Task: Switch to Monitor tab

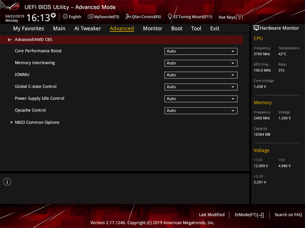Action: pos(152,29)
